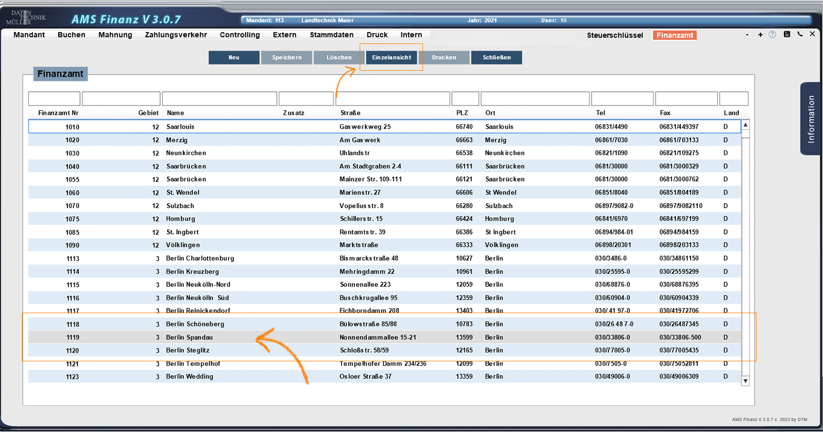Click the plus zoom icon
This screenshot has width=823, height=432.
pyautogui.click(x=760, y=35)
